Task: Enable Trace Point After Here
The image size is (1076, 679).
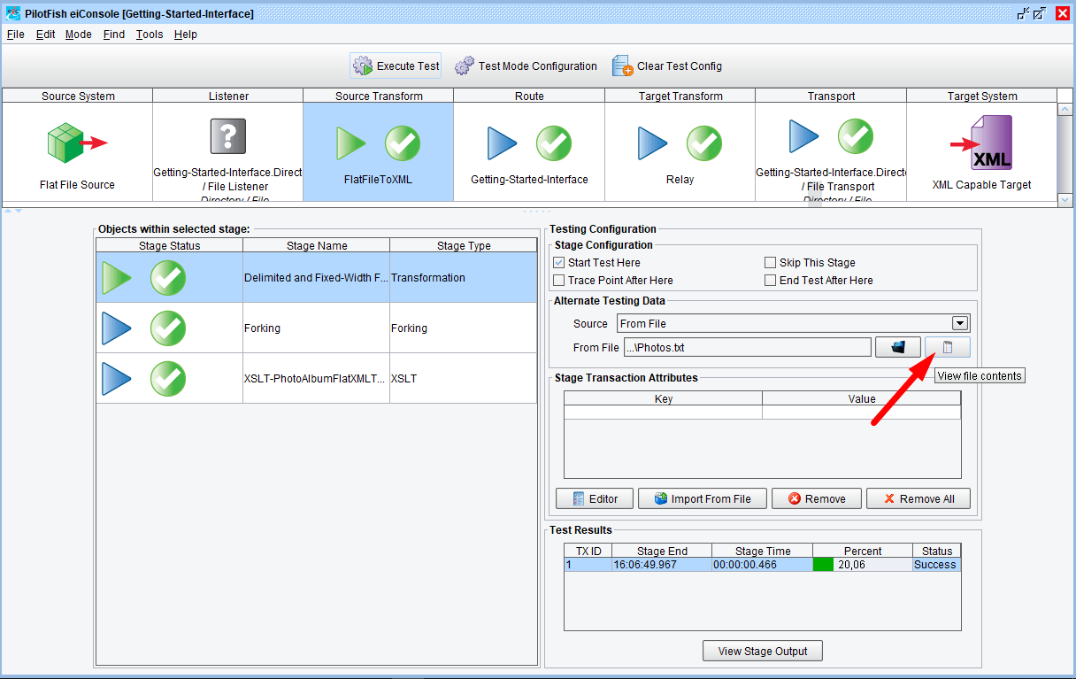Action: 558,281
